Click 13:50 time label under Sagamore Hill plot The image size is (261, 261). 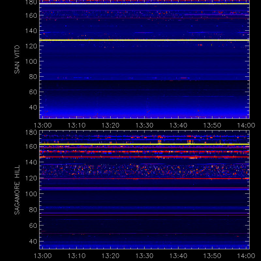pyautogui.click(x=212, y=256)
